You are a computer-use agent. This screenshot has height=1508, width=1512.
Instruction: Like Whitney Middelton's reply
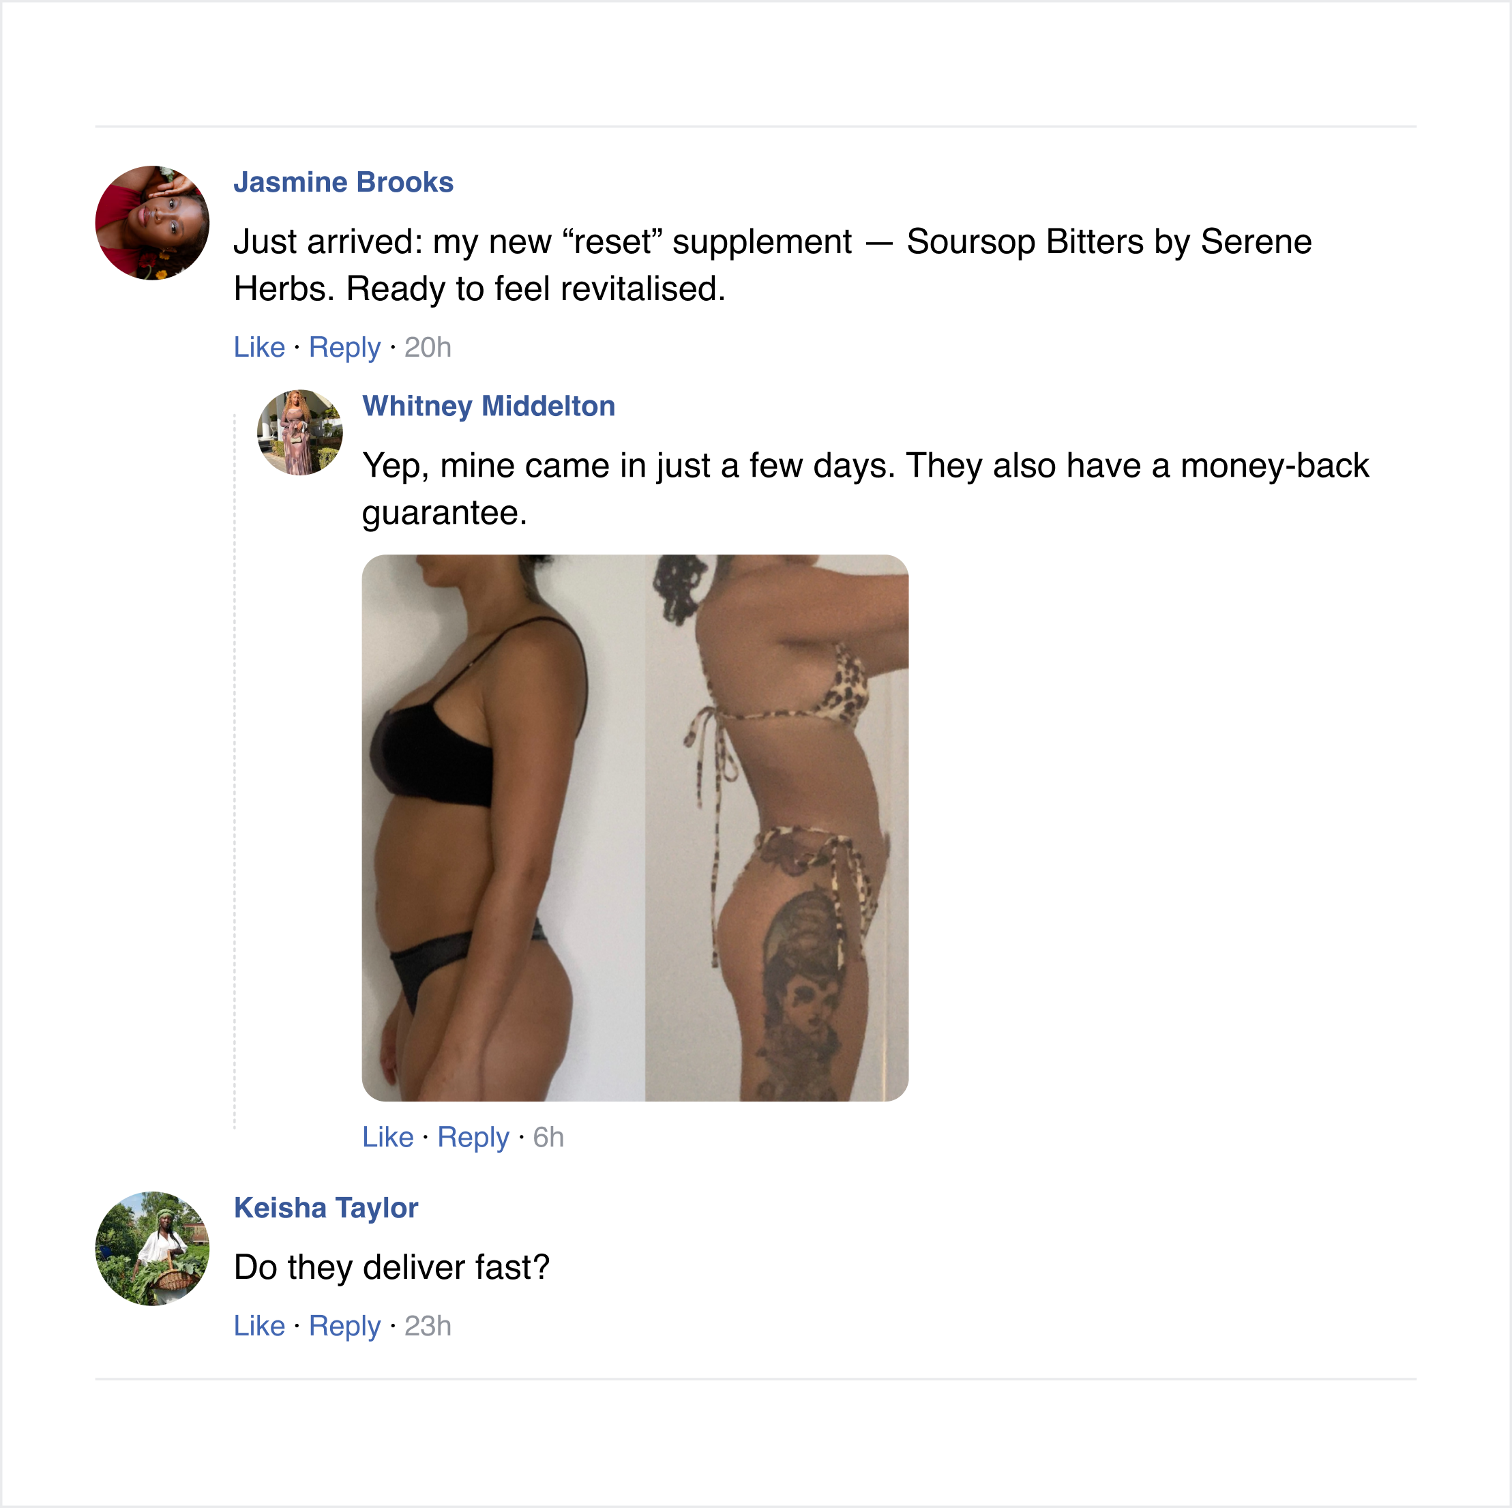(387, 1137)
